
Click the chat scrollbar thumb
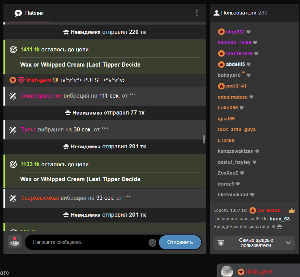tap(204, 139)
